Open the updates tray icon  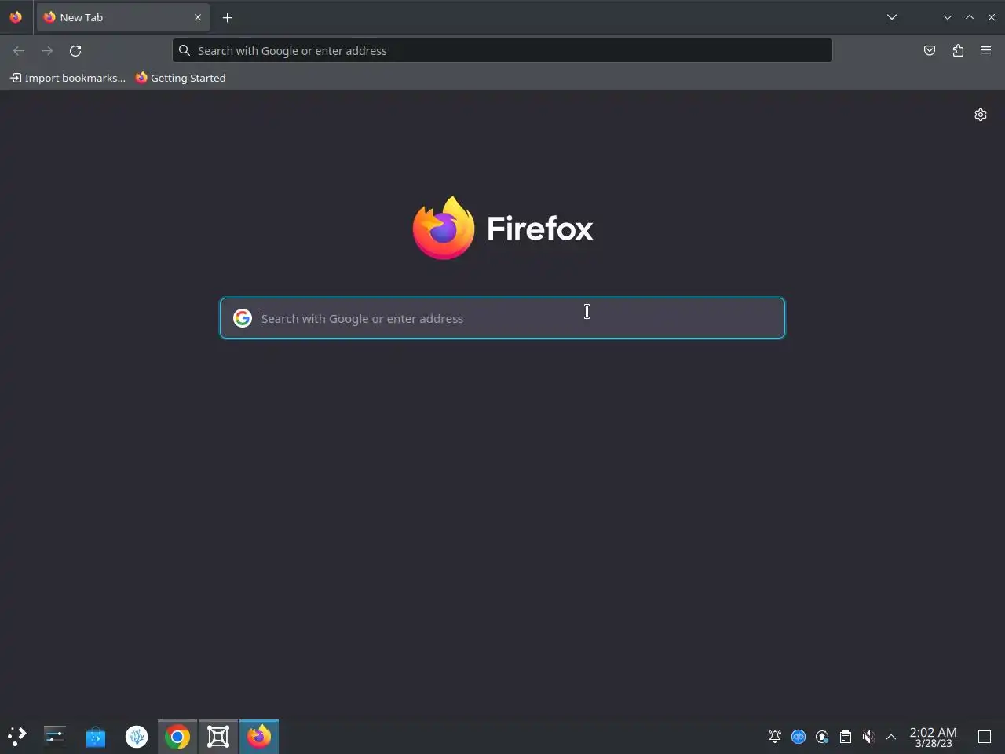[x=822, y=737]
